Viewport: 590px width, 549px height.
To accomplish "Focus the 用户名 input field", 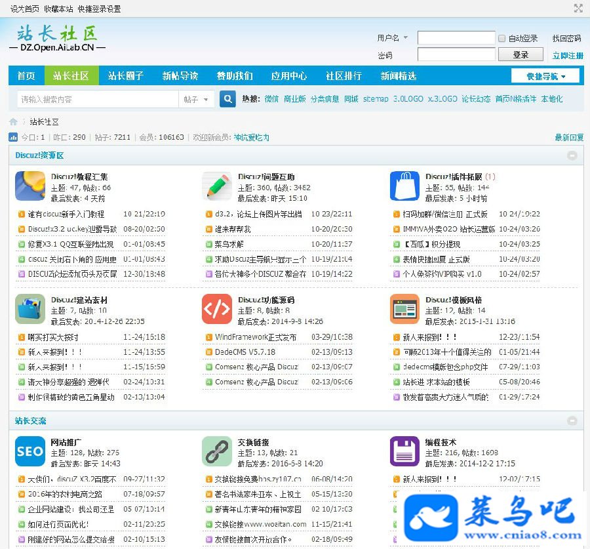I will pos(456,37).
